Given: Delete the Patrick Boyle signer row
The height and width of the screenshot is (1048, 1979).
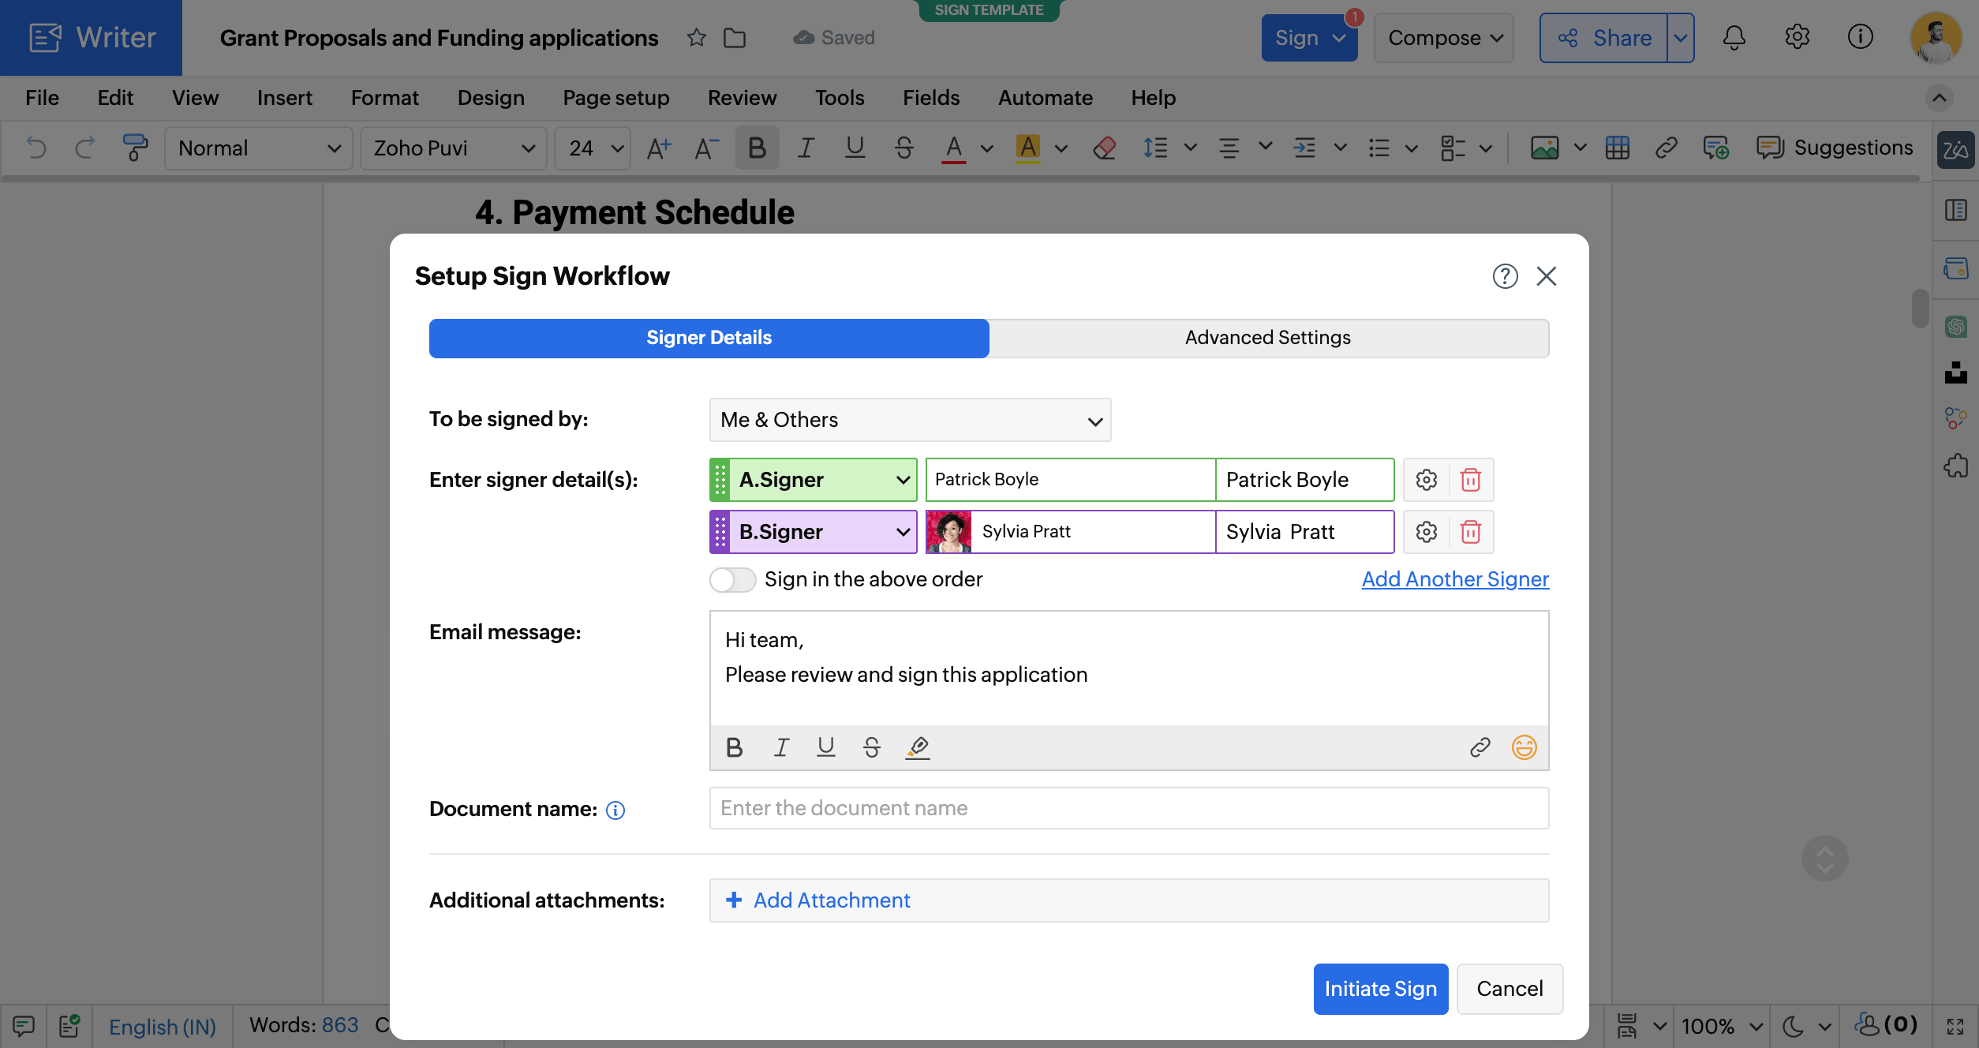Looking at the screenshot, I should (1471, 480).
